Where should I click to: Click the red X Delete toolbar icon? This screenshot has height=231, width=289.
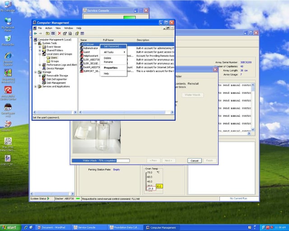pyautogui.click(x=59, y=33)
